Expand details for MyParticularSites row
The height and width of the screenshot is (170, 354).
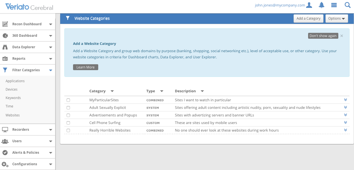pyautogui.click(x=346, y=100)
